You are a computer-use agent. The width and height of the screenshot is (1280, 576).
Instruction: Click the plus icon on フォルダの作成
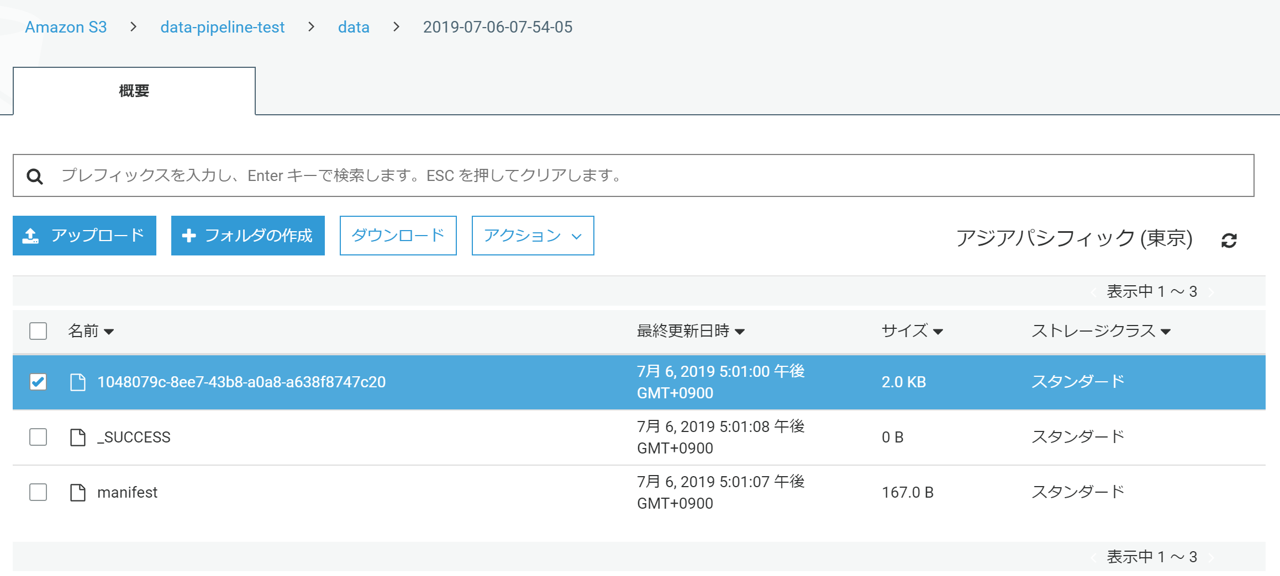(189, 236)
